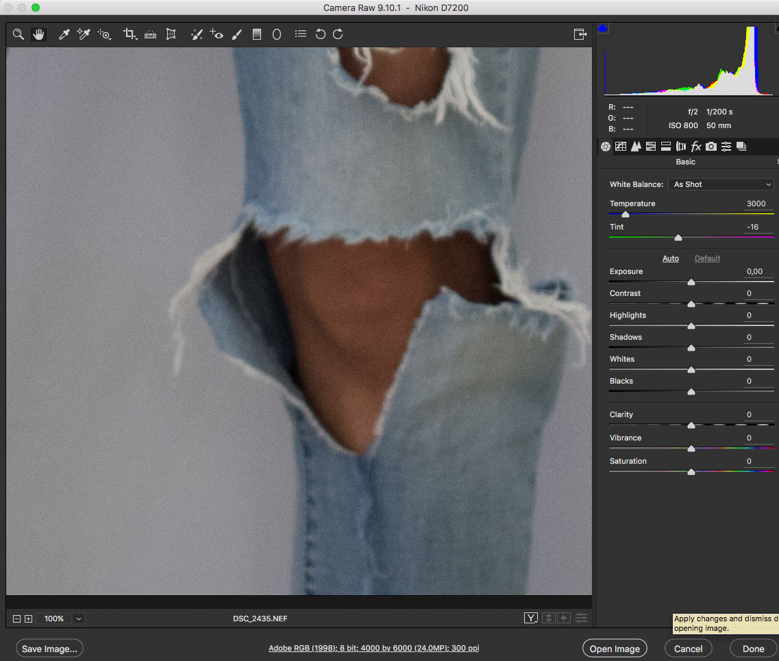779x661 pixels.
Task: Open the zoom level dropdown
Action: [x=79, y=619]
